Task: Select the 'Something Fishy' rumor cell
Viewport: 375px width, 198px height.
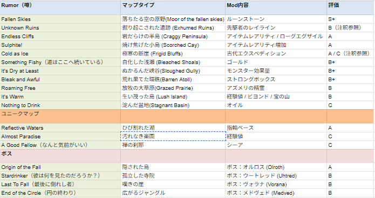Action: point(60,62)
